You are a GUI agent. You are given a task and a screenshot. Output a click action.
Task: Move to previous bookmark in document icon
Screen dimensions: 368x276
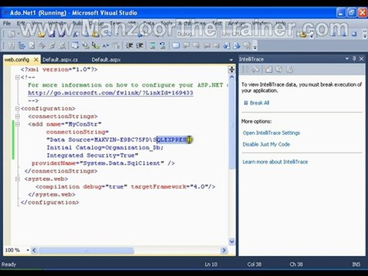coord(227,45)
